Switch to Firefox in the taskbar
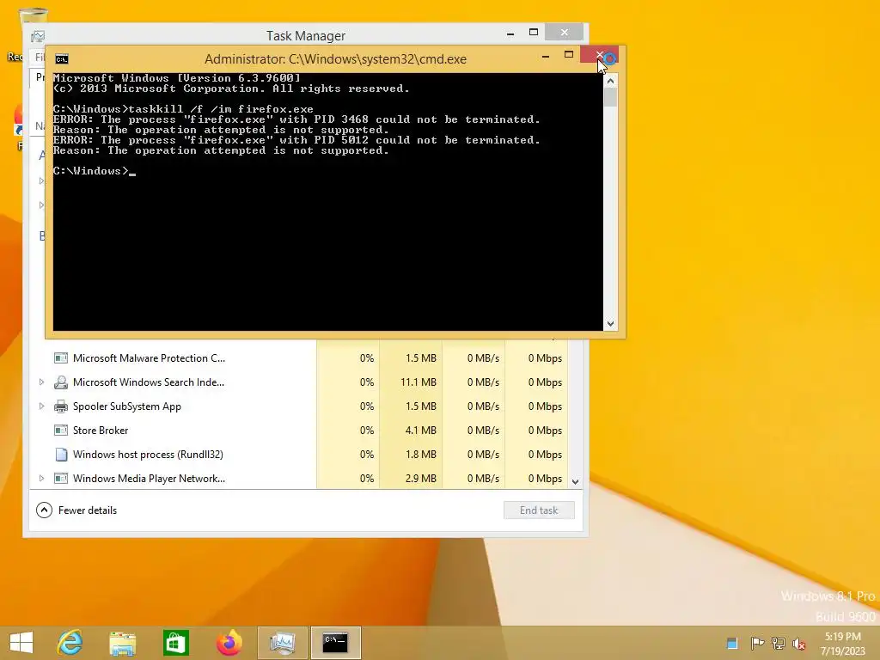880x660 pixels. 229,643
